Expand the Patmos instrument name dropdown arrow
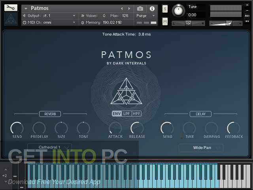The width and height of the screenshot is (253, 190). (26, 8)
